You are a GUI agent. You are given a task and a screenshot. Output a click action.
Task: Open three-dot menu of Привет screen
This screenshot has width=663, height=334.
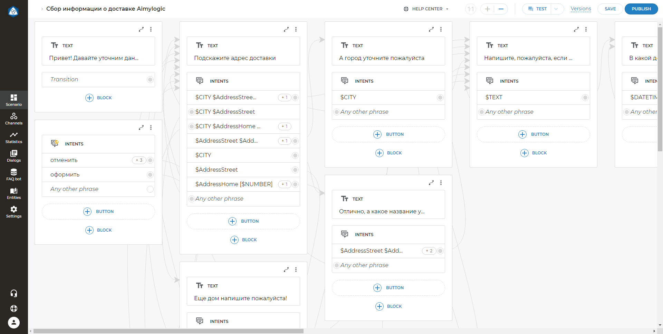click(x=151, y=29)
